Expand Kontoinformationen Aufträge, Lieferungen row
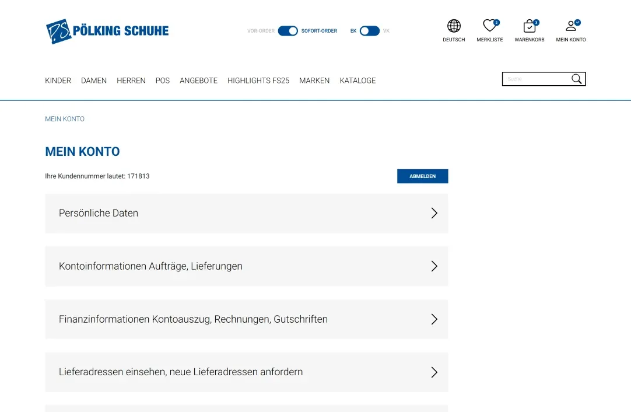The image size is (631, 412). tap(246, 266)
